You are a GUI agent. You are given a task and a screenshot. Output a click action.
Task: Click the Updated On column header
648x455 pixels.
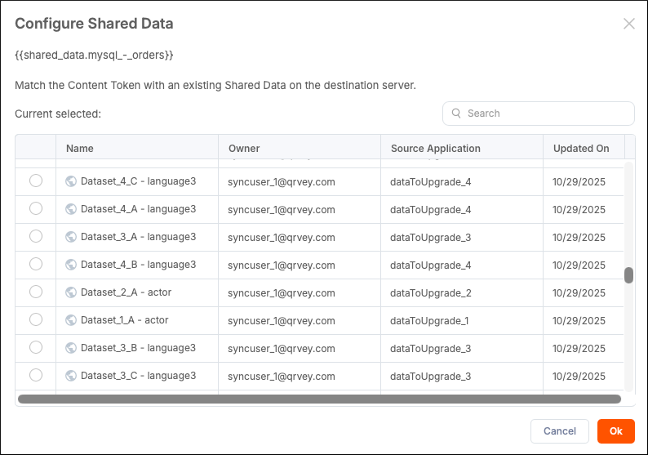(x=584, y=148)
